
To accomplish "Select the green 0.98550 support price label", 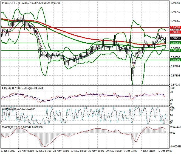I will click(x=175, y=43).
